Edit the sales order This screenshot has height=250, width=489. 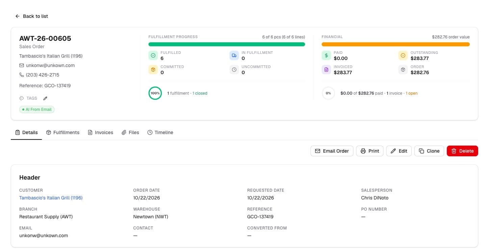pos(399,151)
